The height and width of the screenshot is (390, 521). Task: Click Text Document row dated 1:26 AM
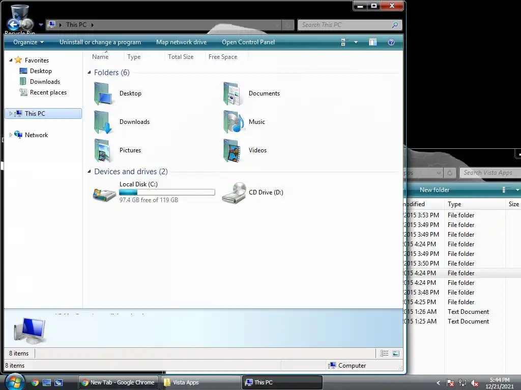(x=462, y=312)
